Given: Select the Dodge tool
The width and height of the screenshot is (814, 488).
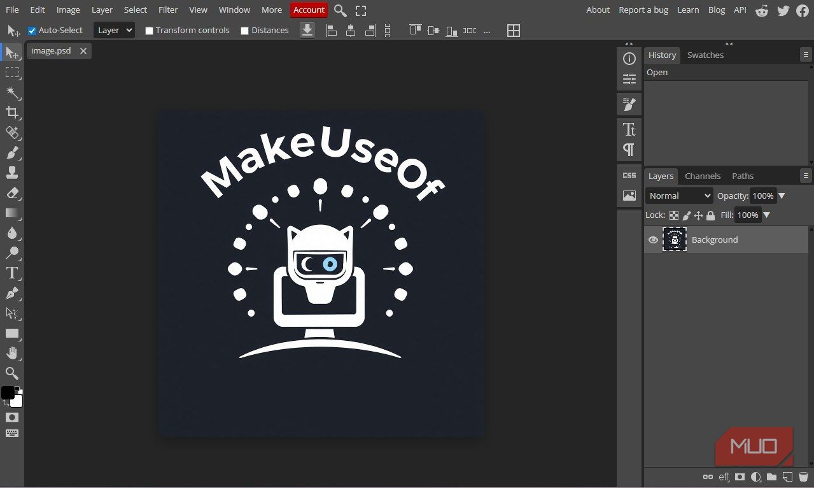Looking at the screenshot, I should tap(12, 253).
